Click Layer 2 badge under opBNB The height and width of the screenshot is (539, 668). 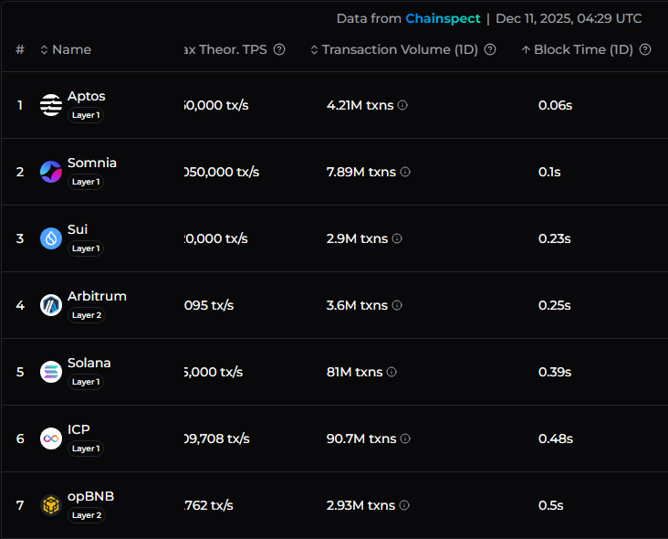87,515
